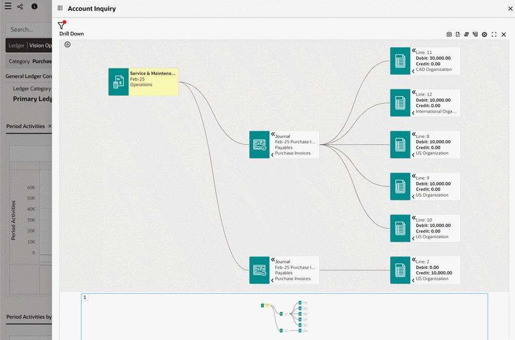Screen dimensions: 515x340
Task: Click single chevron on upper Journal node
Action: click(272, 155)
